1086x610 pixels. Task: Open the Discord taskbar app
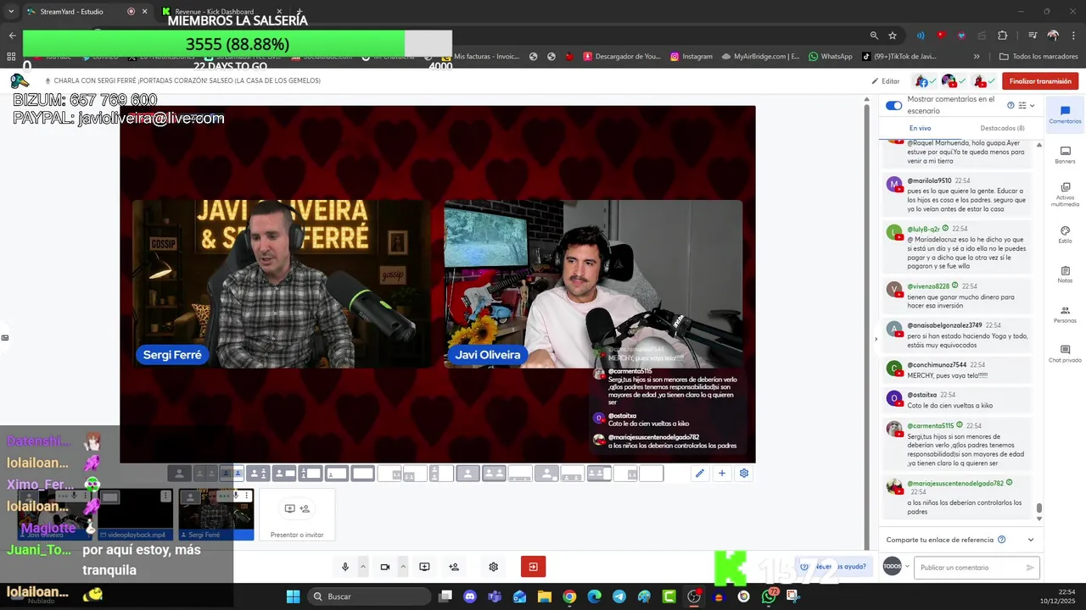[470, 596]
